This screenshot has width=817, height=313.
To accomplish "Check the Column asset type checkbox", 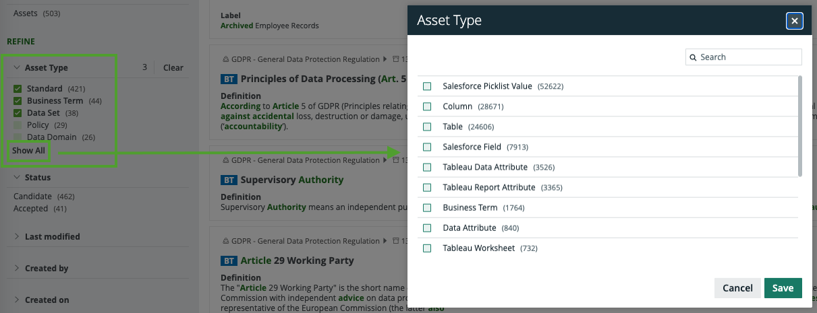I will pos(427,106).
